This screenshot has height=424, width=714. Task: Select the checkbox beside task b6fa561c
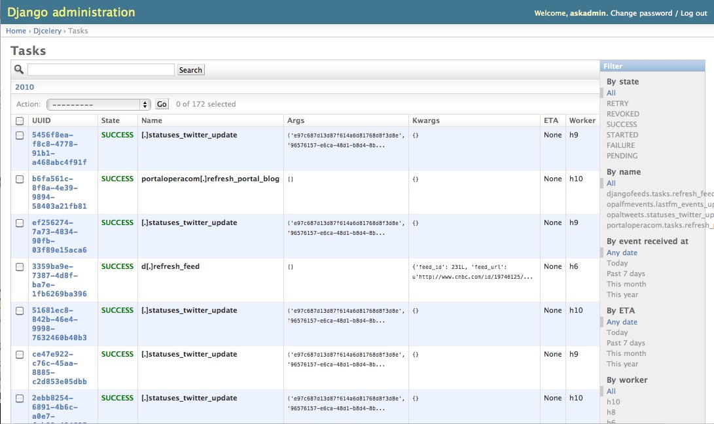tap(19, 179)
